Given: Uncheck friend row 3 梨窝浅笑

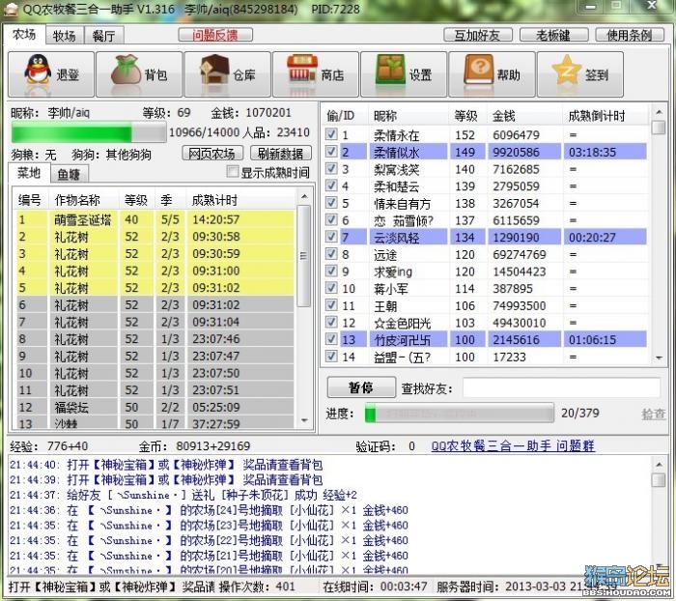Looking at the screenshot, I should coord(331,168).
